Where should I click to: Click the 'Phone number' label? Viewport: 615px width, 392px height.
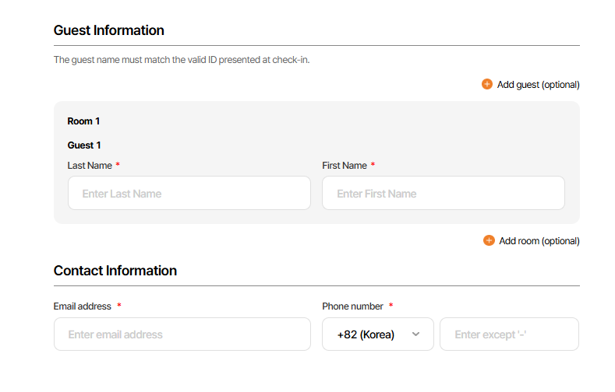pos(352,306)
